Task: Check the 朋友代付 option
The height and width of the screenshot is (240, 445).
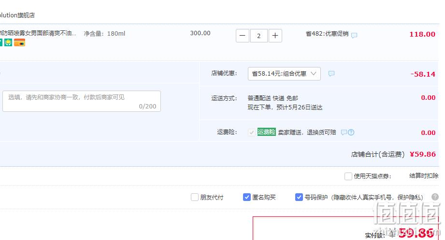Action: 194,197
